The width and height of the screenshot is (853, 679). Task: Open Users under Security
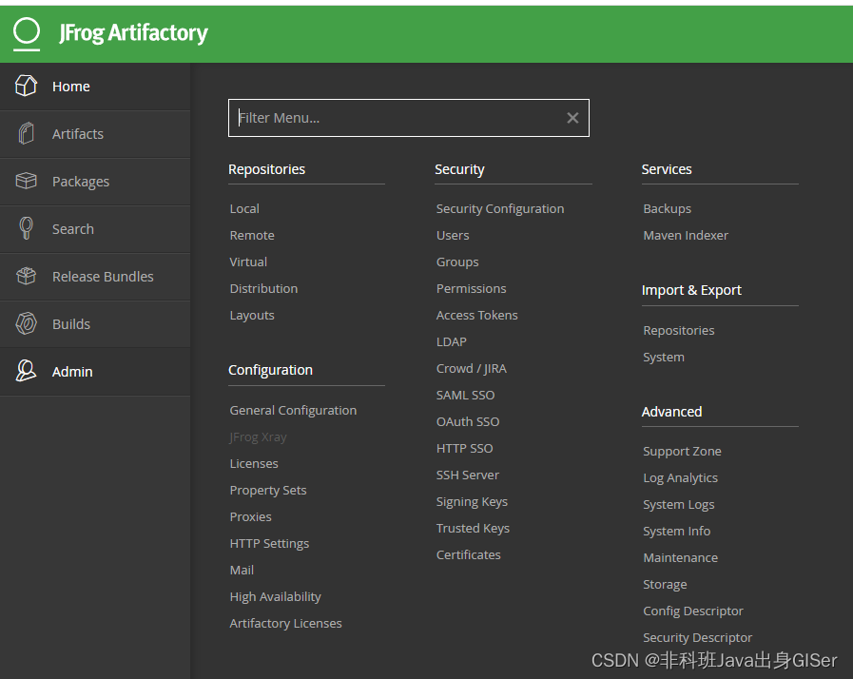coord(453,236)
